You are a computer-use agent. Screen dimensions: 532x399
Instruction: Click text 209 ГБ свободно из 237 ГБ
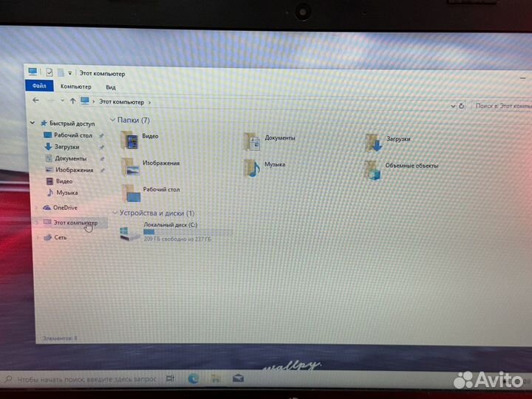(177, 239)
